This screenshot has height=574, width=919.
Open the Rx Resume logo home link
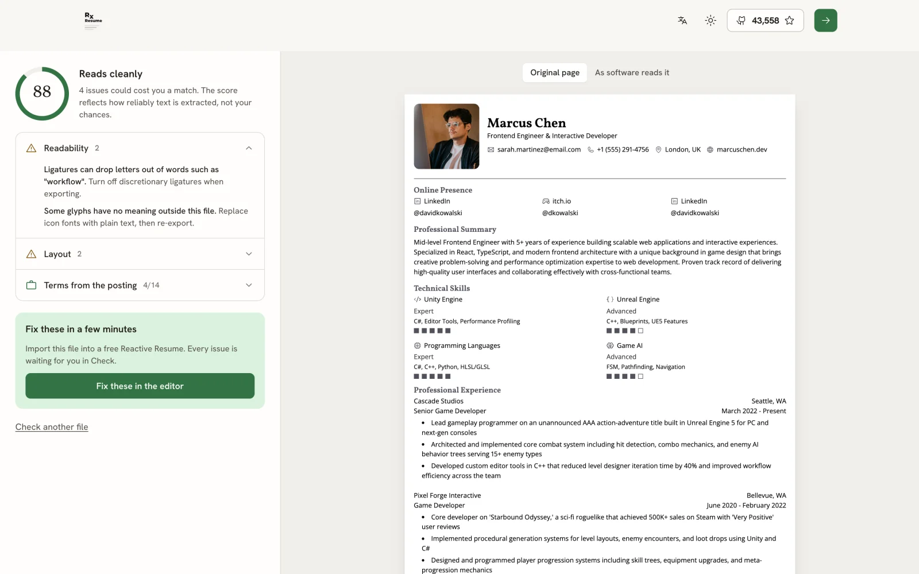(93, 21)
